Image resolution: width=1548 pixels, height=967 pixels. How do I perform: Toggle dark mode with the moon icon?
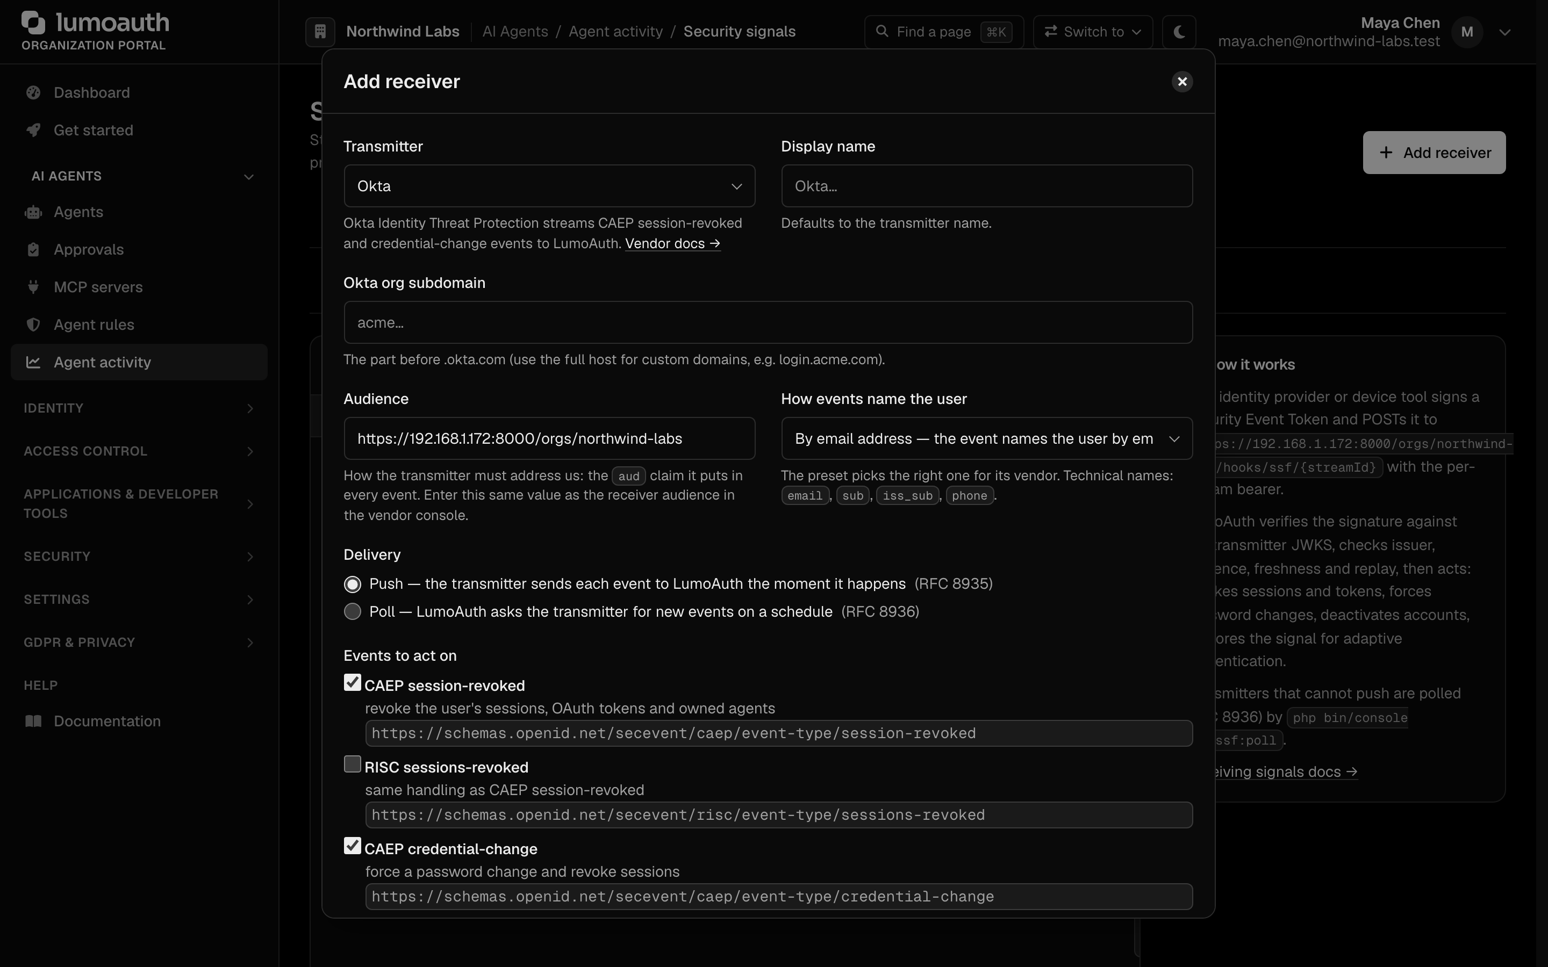pyautogui.click(x=1180, y=31)
